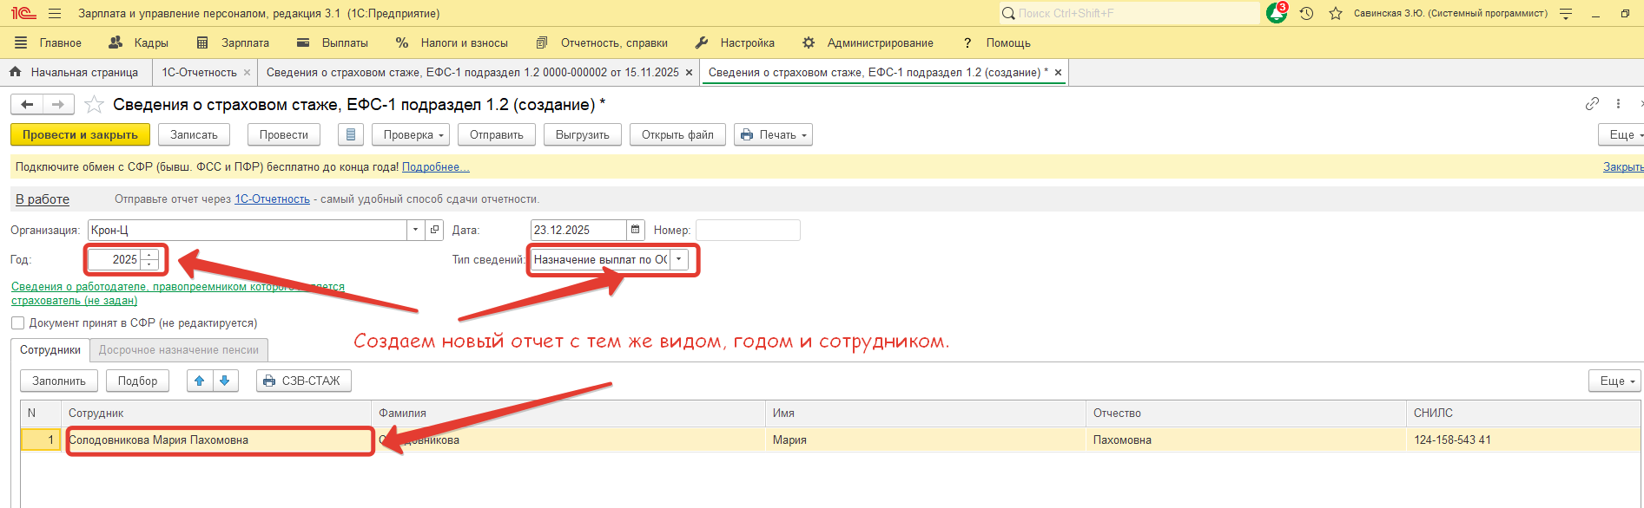Screen dimensions: 1644x508
Task: Add page to favorites star in title bar
Action: [1336, 14]
